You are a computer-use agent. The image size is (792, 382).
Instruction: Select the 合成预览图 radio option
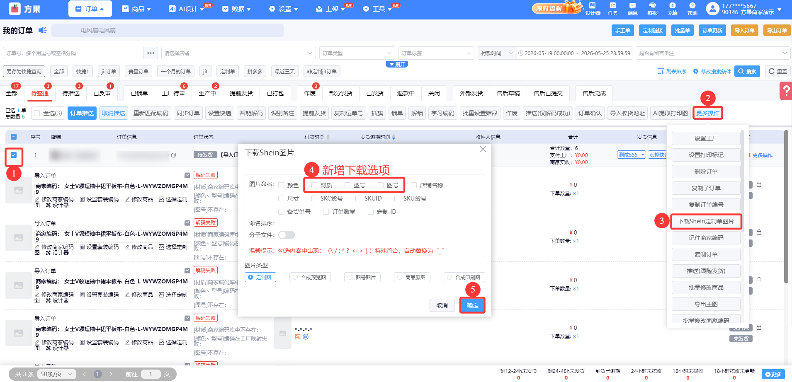click(x=310, y=277)
